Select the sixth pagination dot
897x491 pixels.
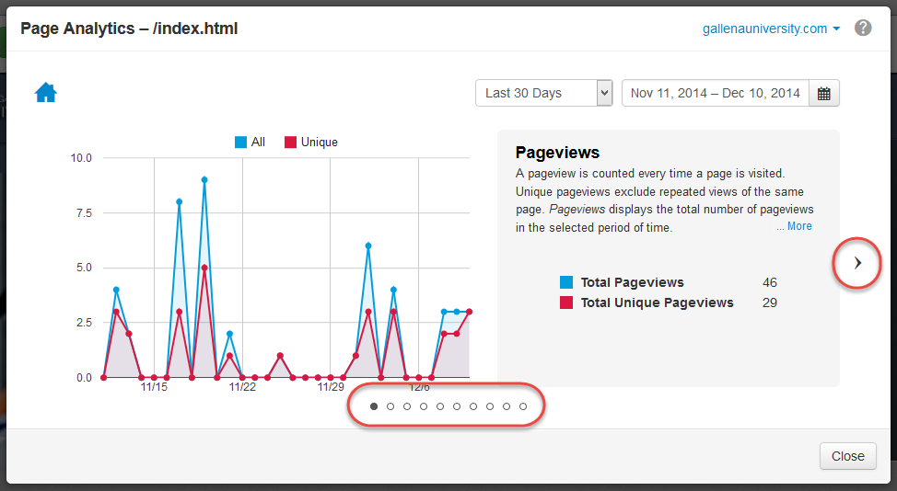pos(457,406)
